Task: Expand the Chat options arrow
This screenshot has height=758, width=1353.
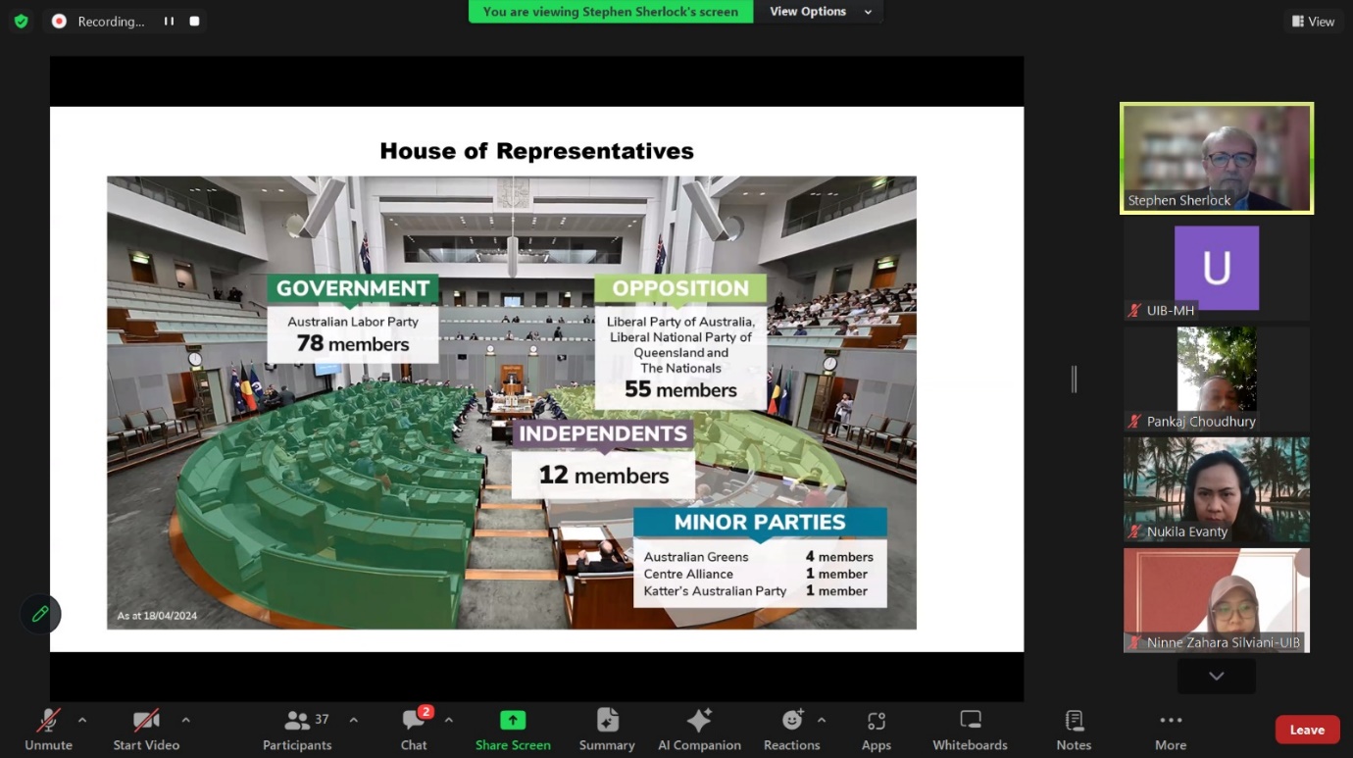Action: (448, 720)
